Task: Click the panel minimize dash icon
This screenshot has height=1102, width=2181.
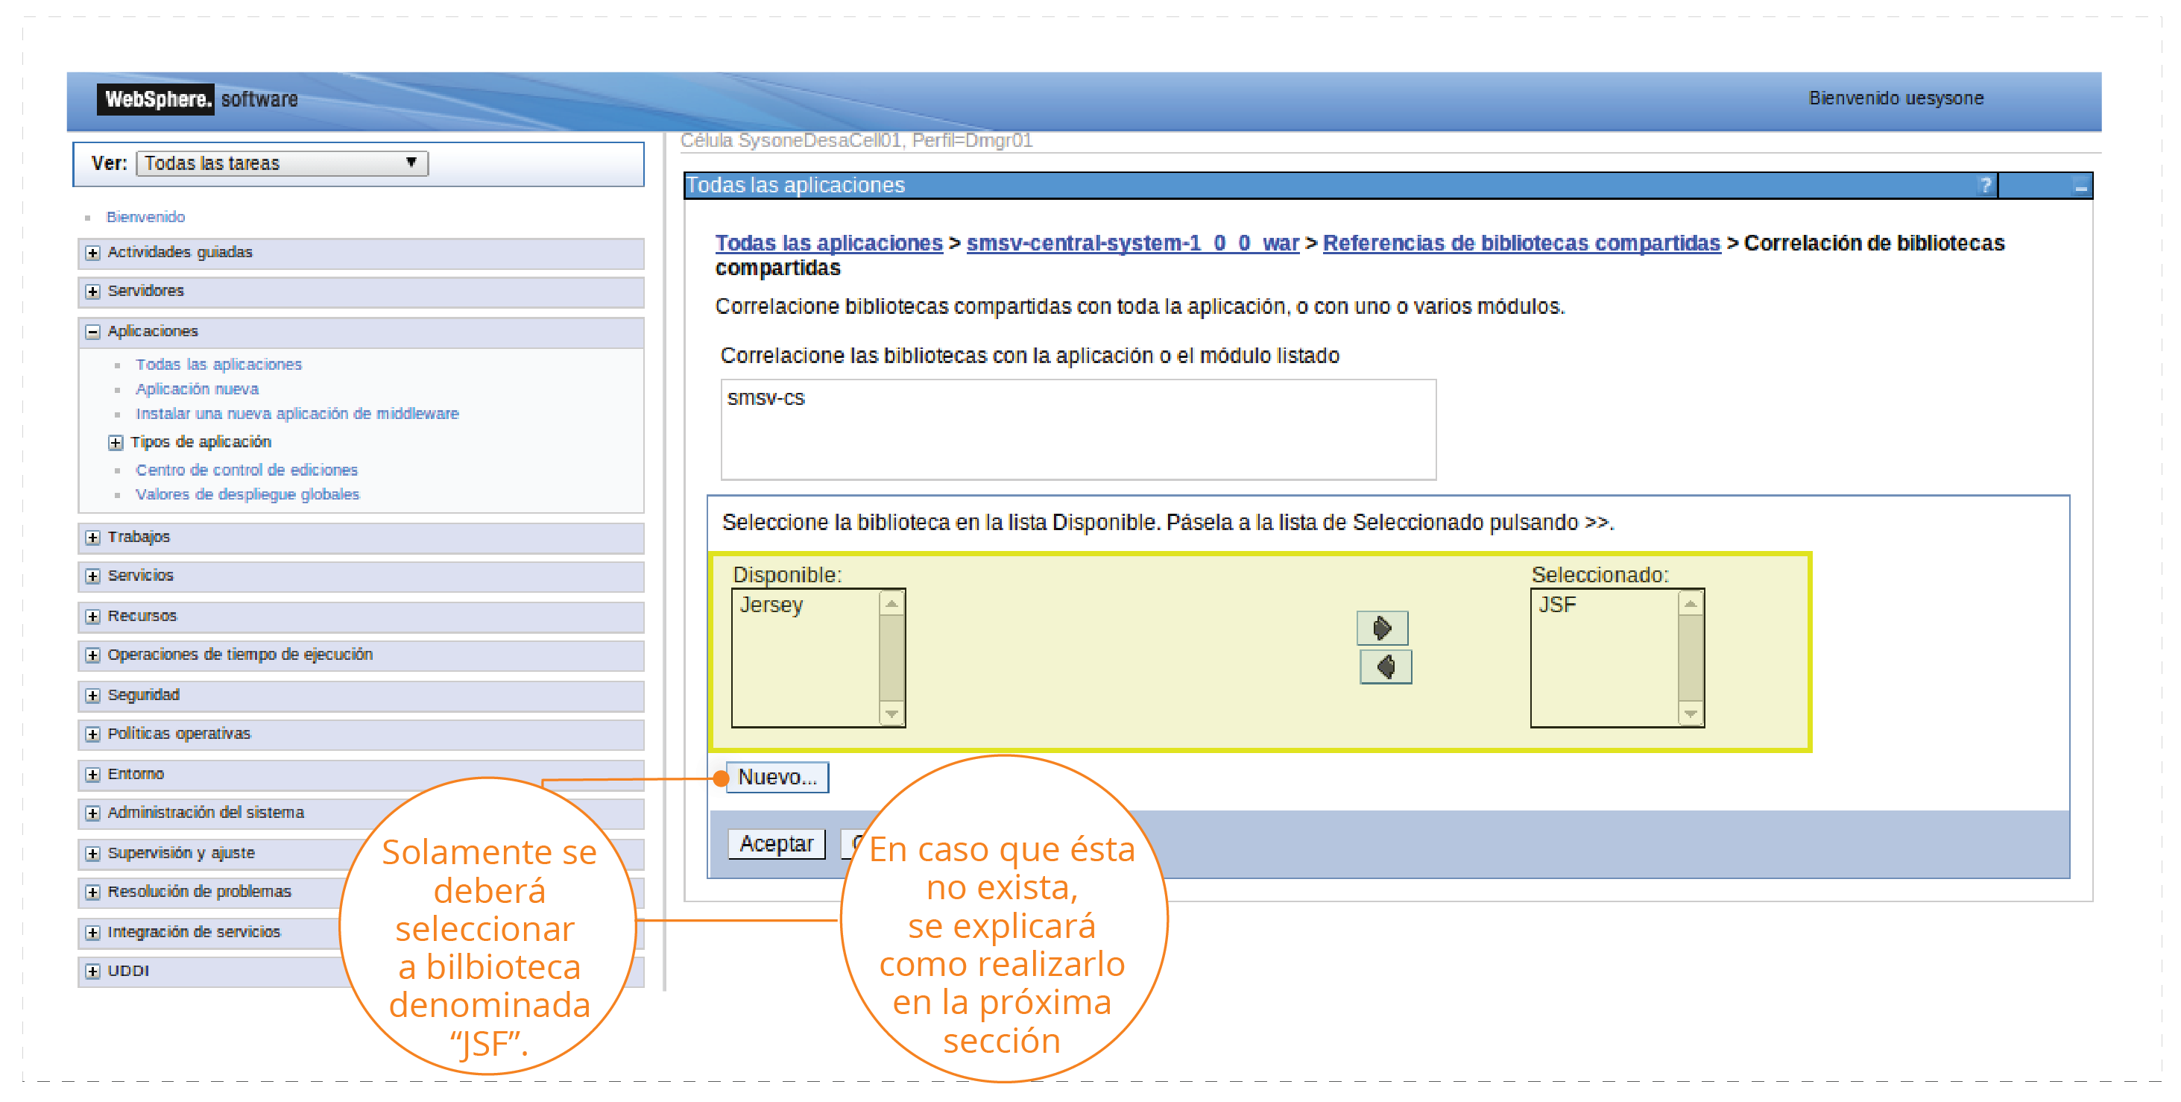Action: [x=2080, y=187]
